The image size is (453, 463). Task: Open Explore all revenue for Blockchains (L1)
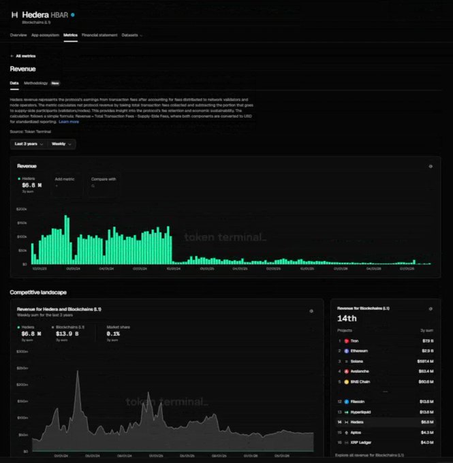(369, 455)
